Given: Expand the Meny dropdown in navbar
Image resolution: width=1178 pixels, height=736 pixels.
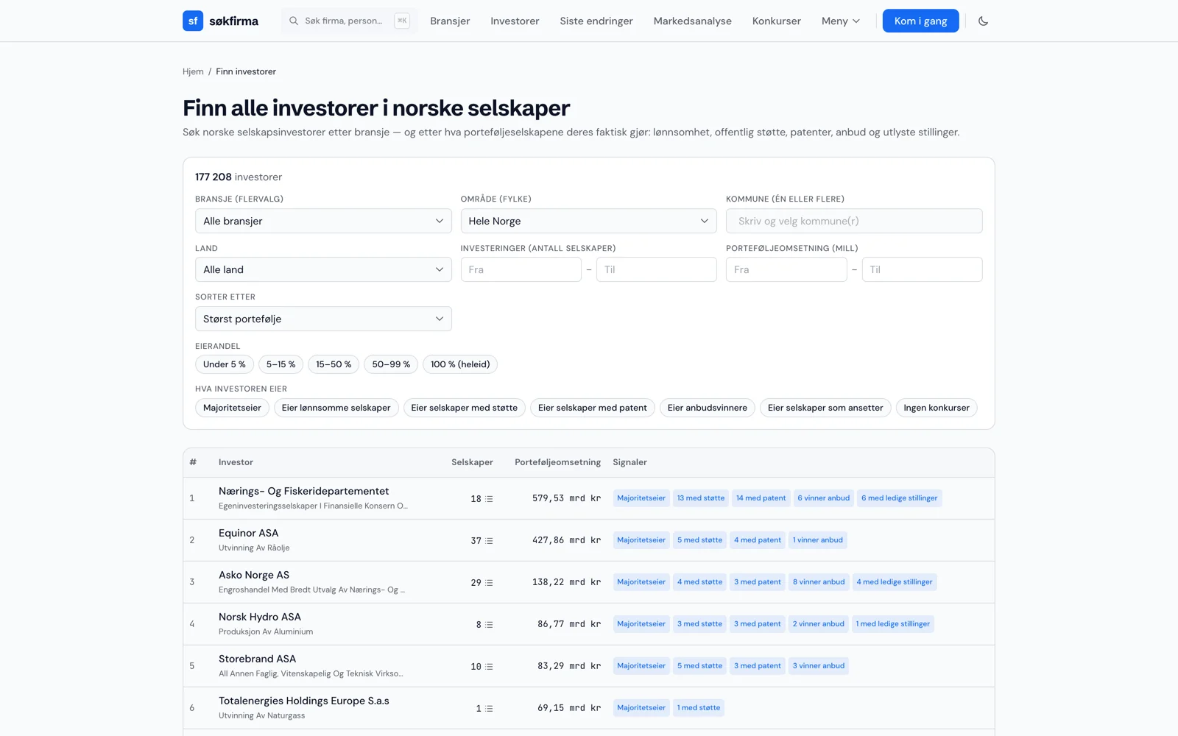Looking at the screenshot, I should (841, 21).
